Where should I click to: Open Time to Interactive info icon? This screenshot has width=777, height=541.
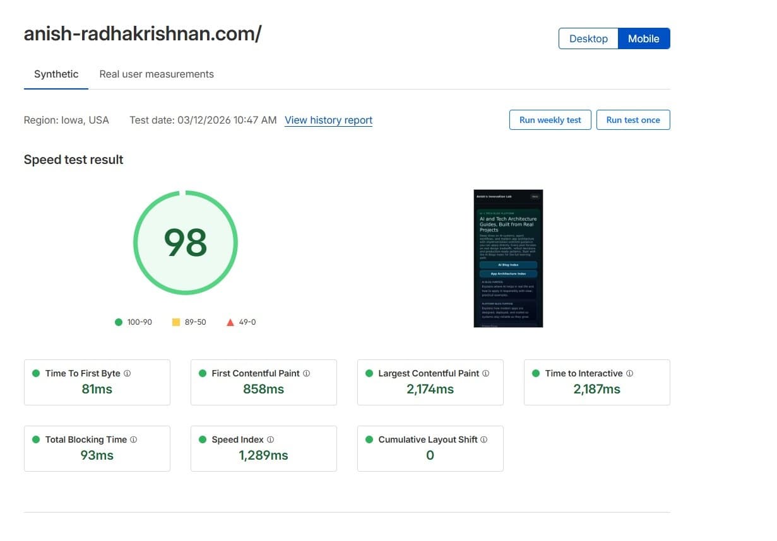(x=629, y=373)
